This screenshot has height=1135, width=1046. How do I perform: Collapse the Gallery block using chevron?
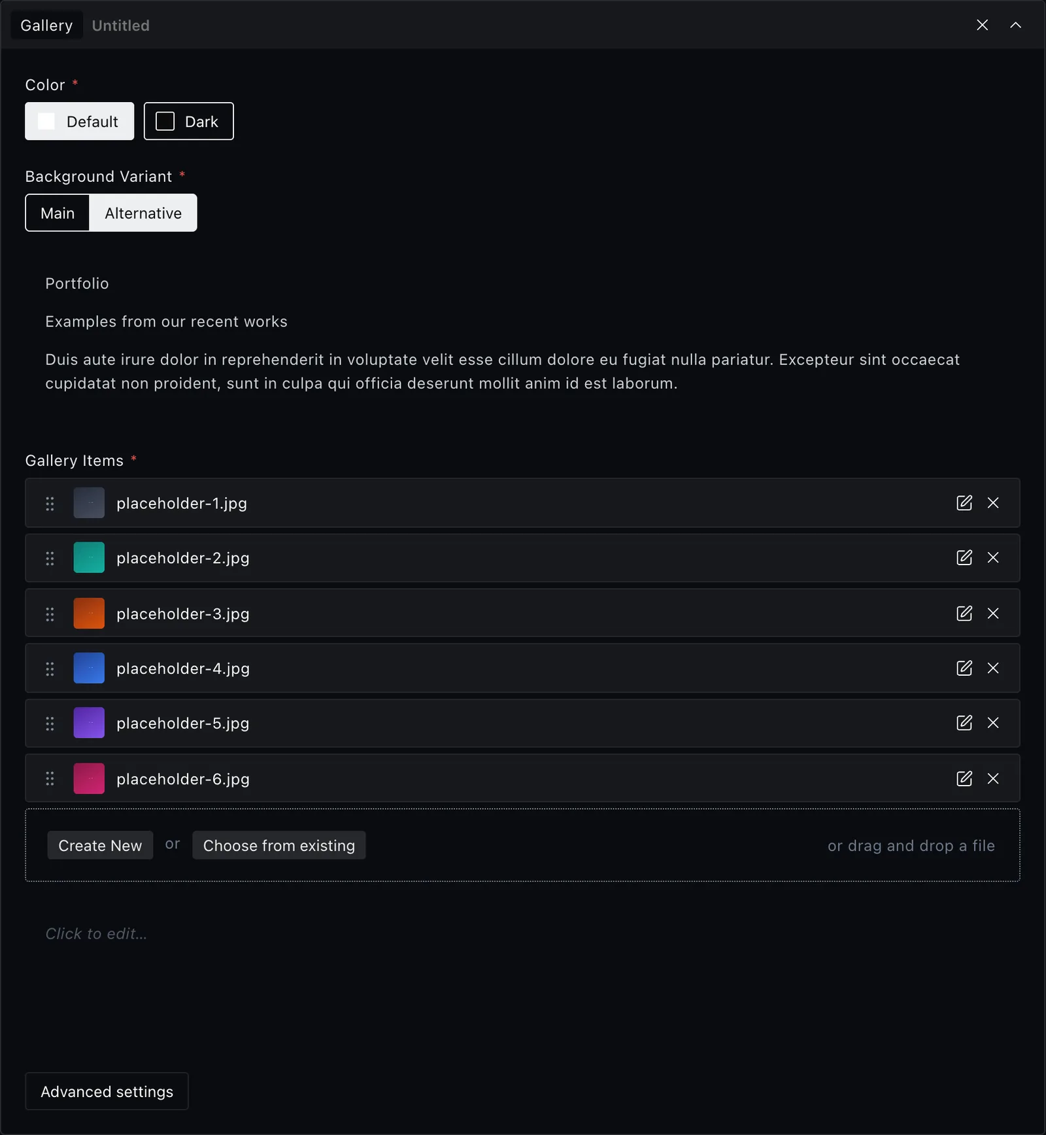coord(1015,25)
